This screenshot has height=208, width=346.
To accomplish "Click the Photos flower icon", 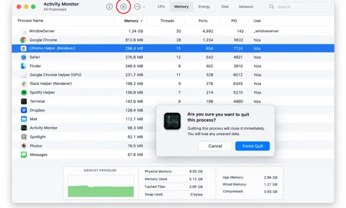I will [24, 146].
